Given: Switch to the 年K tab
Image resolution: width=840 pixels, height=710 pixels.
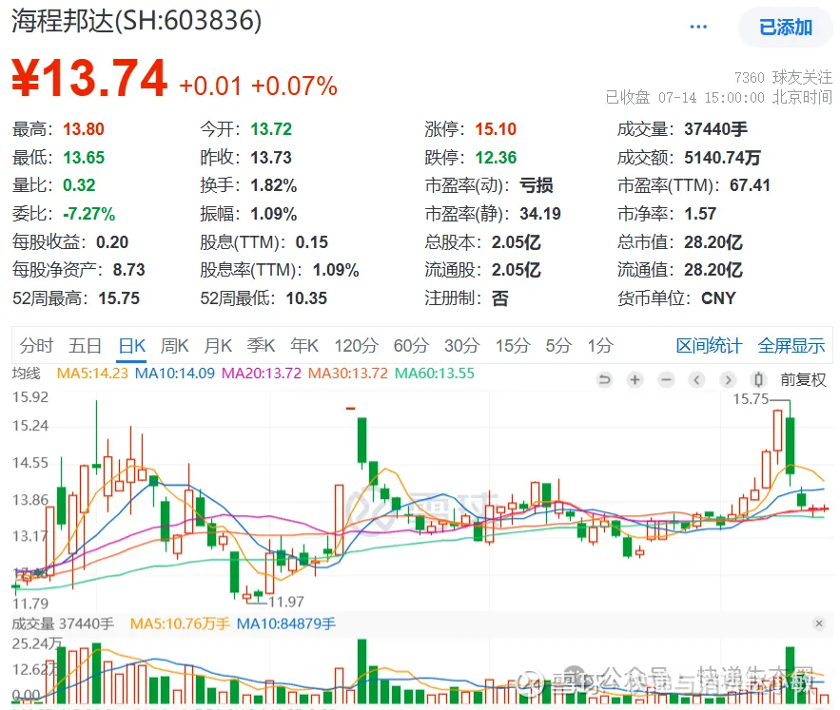Looking at the screenshot, I should 304,346.
